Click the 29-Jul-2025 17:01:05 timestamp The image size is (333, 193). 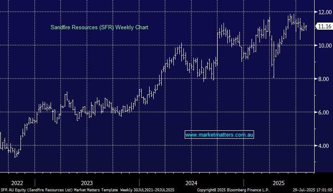[x=313, y=190]
